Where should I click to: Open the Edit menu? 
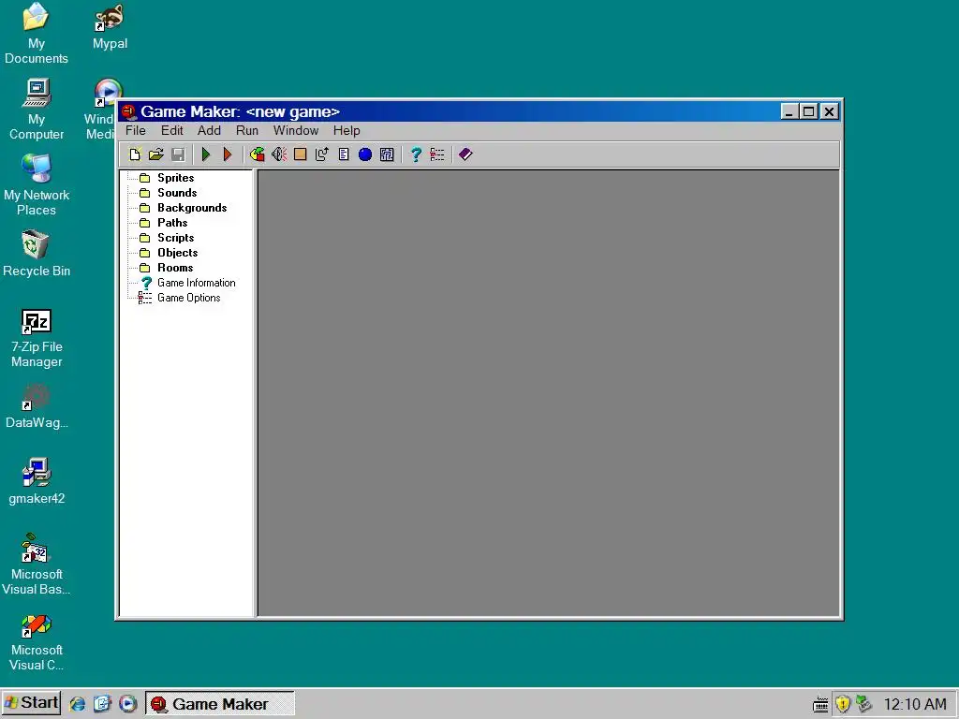pyautogui.click(x=172, y=130)
